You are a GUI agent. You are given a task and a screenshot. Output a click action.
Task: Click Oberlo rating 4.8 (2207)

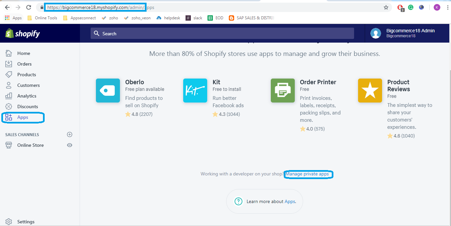(139, 114)
